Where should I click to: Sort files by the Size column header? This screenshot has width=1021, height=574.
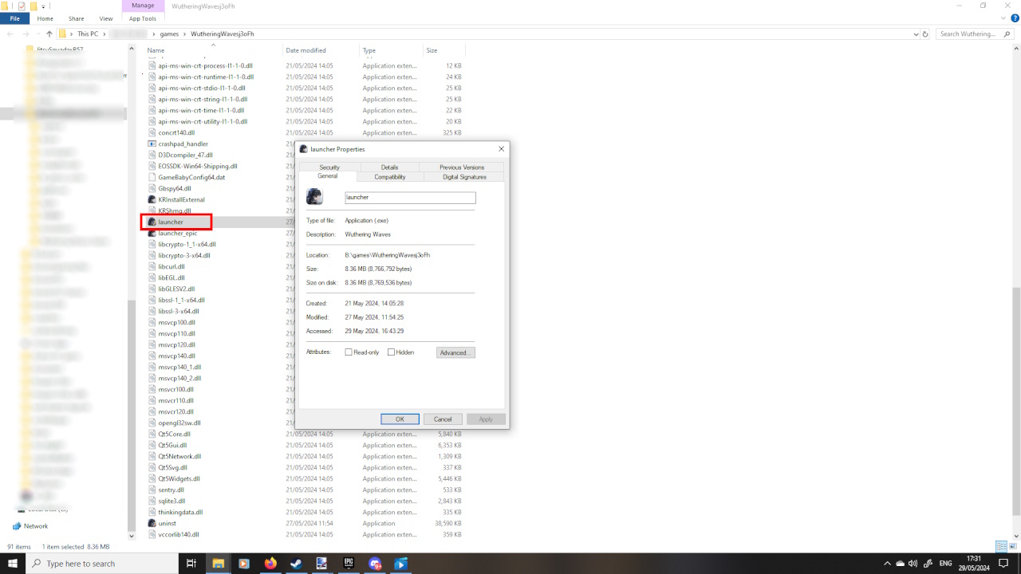tap(432, 50)
